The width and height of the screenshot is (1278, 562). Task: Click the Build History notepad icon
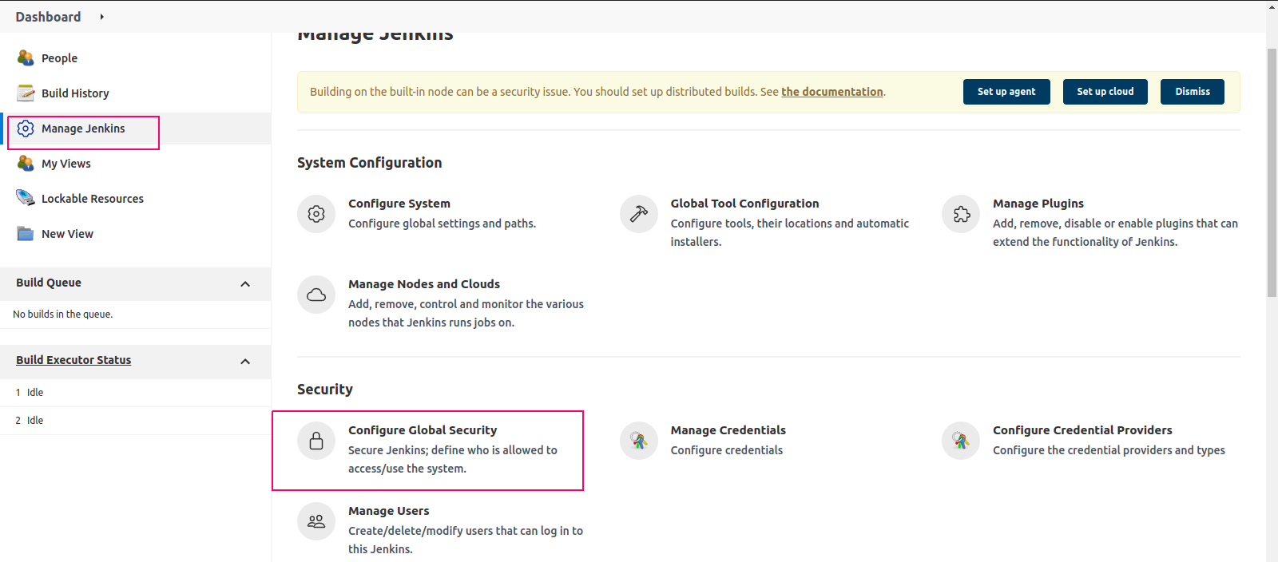(26, 93)
